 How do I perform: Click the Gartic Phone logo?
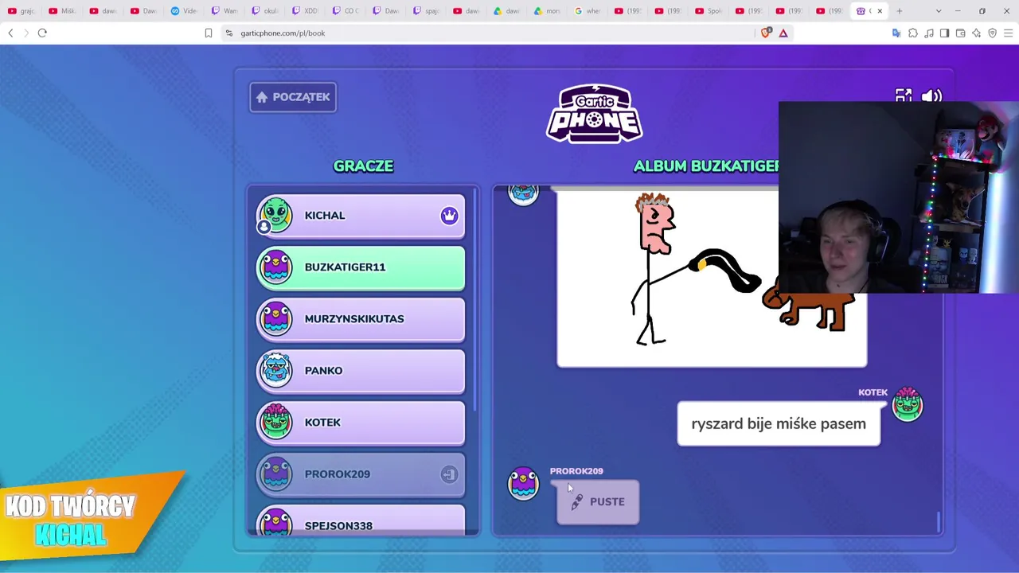click(x=595, y=113)
